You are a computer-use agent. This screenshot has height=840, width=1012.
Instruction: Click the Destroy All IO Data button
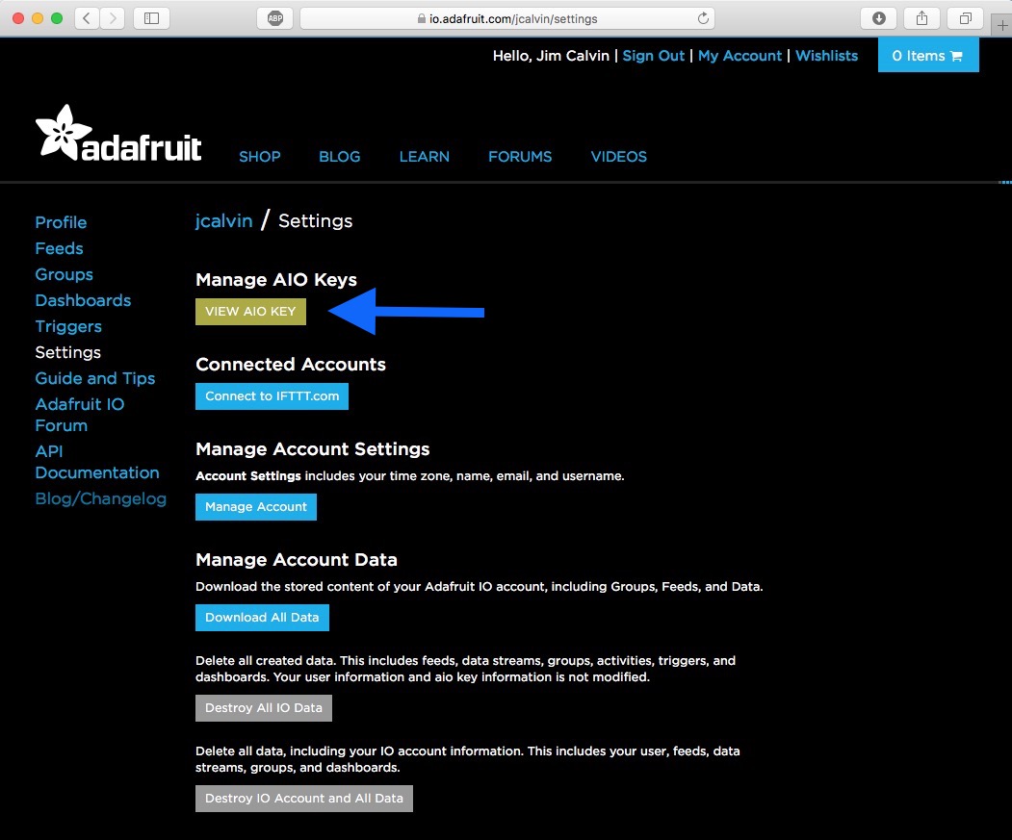263,708
